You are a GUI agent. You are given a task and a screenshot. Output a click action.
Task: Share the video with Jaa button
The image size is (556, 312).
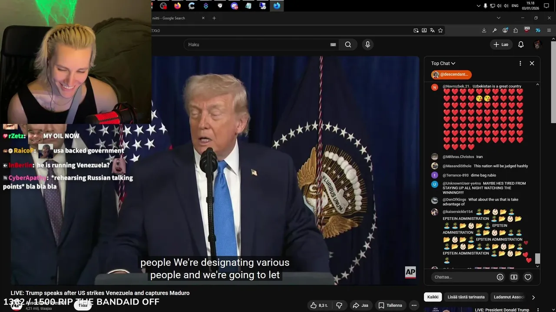coord(361,305)
